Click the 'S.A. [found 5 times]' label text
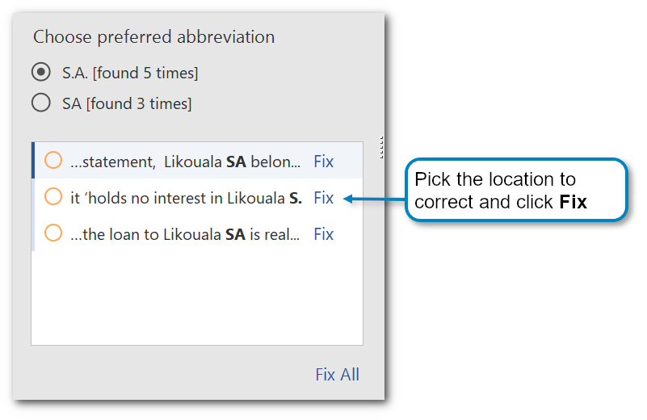Image resolution: width=647 pixels, height=420 pixels. (x=130, y=73)
